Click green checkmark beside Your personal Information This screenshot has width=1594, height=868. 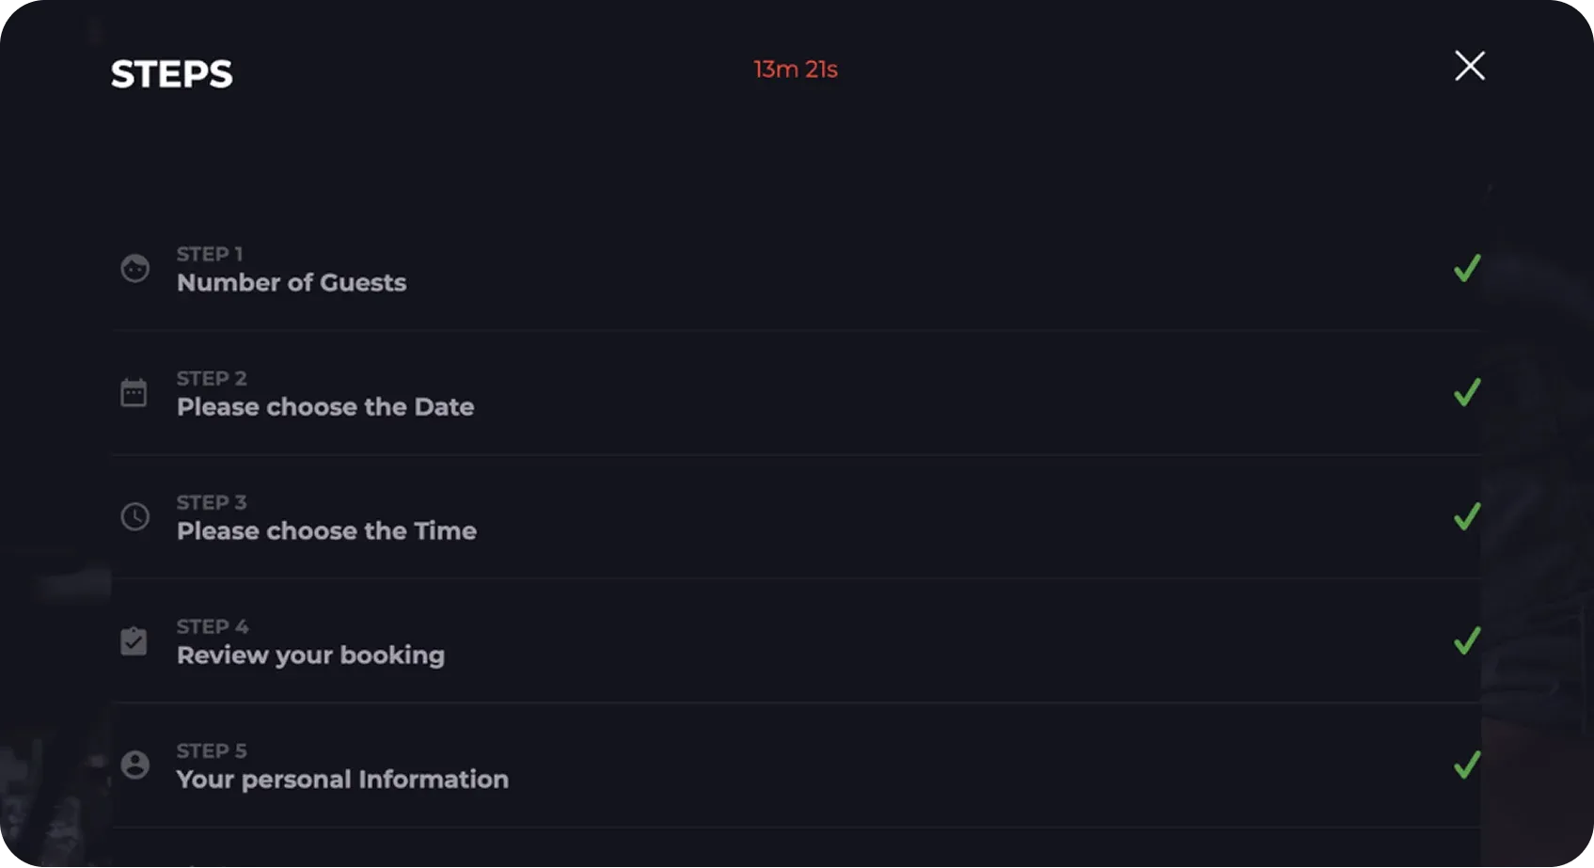[x=1467, y=765]
